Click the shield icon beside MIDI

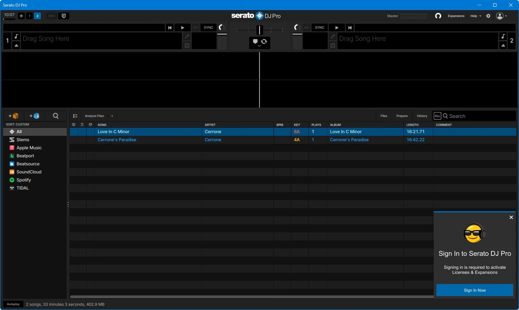(x=64, y=16)
